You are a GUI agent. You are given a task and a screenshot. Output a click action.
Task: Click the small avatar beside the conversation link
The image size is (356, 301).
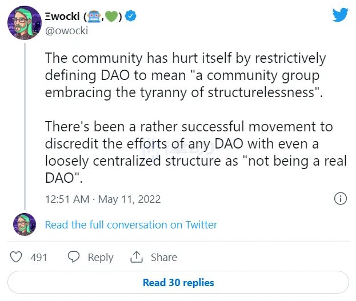point(23,224)
